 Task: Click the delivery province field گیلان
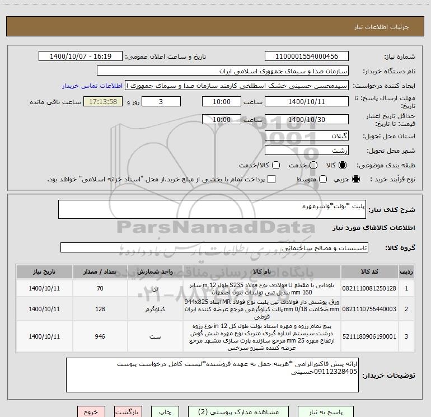(x=307, y=135)
